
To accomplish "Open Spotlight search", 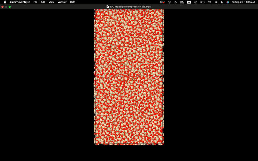I will coord(216,2).
